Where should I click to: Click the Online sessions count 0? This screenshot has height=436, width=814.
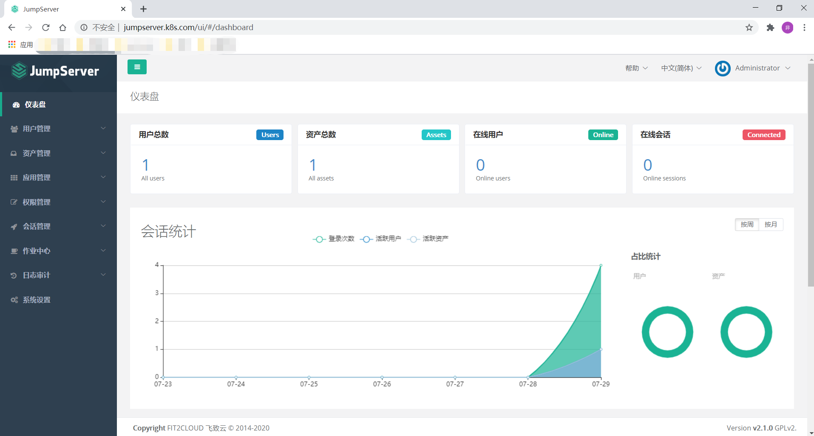click(x=648, y=165)
